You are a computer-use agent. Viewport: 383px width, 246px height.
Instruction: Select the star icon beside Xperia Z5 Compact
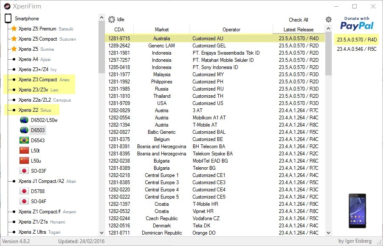[14, 39]
